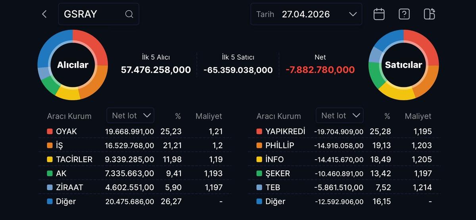The image size is (476, 220).
Task: Click the red OYAK color swatch
Action: pos(50,131)
